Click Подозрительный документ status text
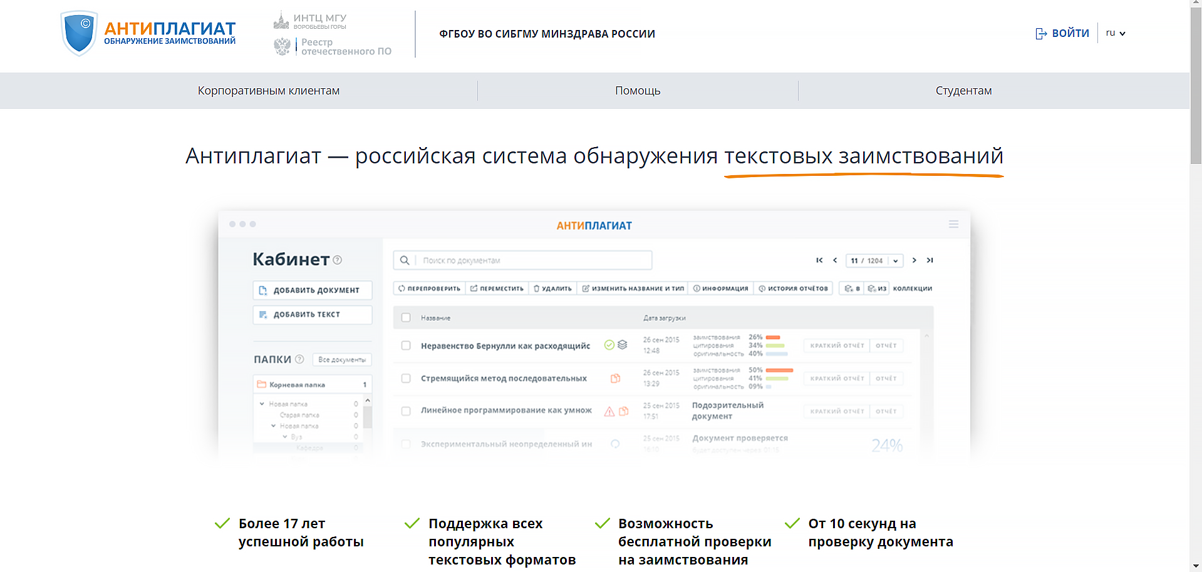1202x572 pixels. click(x=727, y=411)
